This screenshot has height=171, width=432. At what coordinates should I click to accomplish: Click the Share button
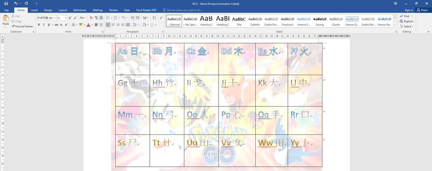(x=422, y=10)
